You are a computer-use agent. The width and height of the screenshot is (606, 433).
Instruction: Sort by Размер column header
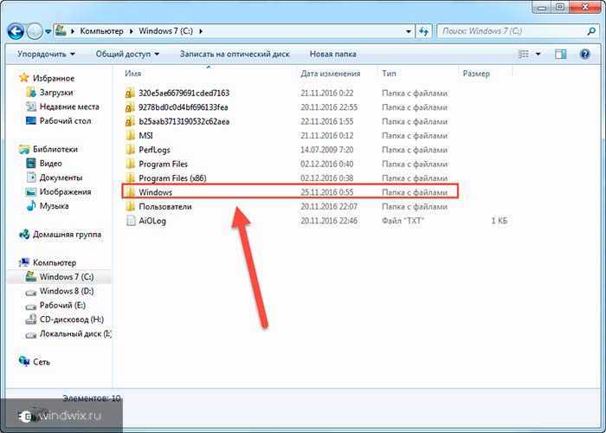476,74
